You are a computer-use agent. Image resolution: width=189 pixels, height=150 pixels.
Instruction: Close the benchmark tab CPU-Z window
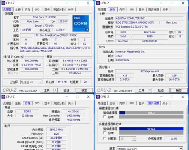tap(183, 97)
